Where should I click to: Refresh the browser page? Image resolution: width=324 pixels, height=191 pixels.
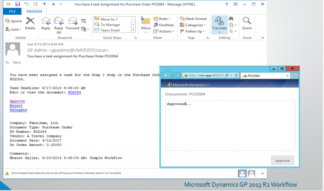click(x=236, y=75)
